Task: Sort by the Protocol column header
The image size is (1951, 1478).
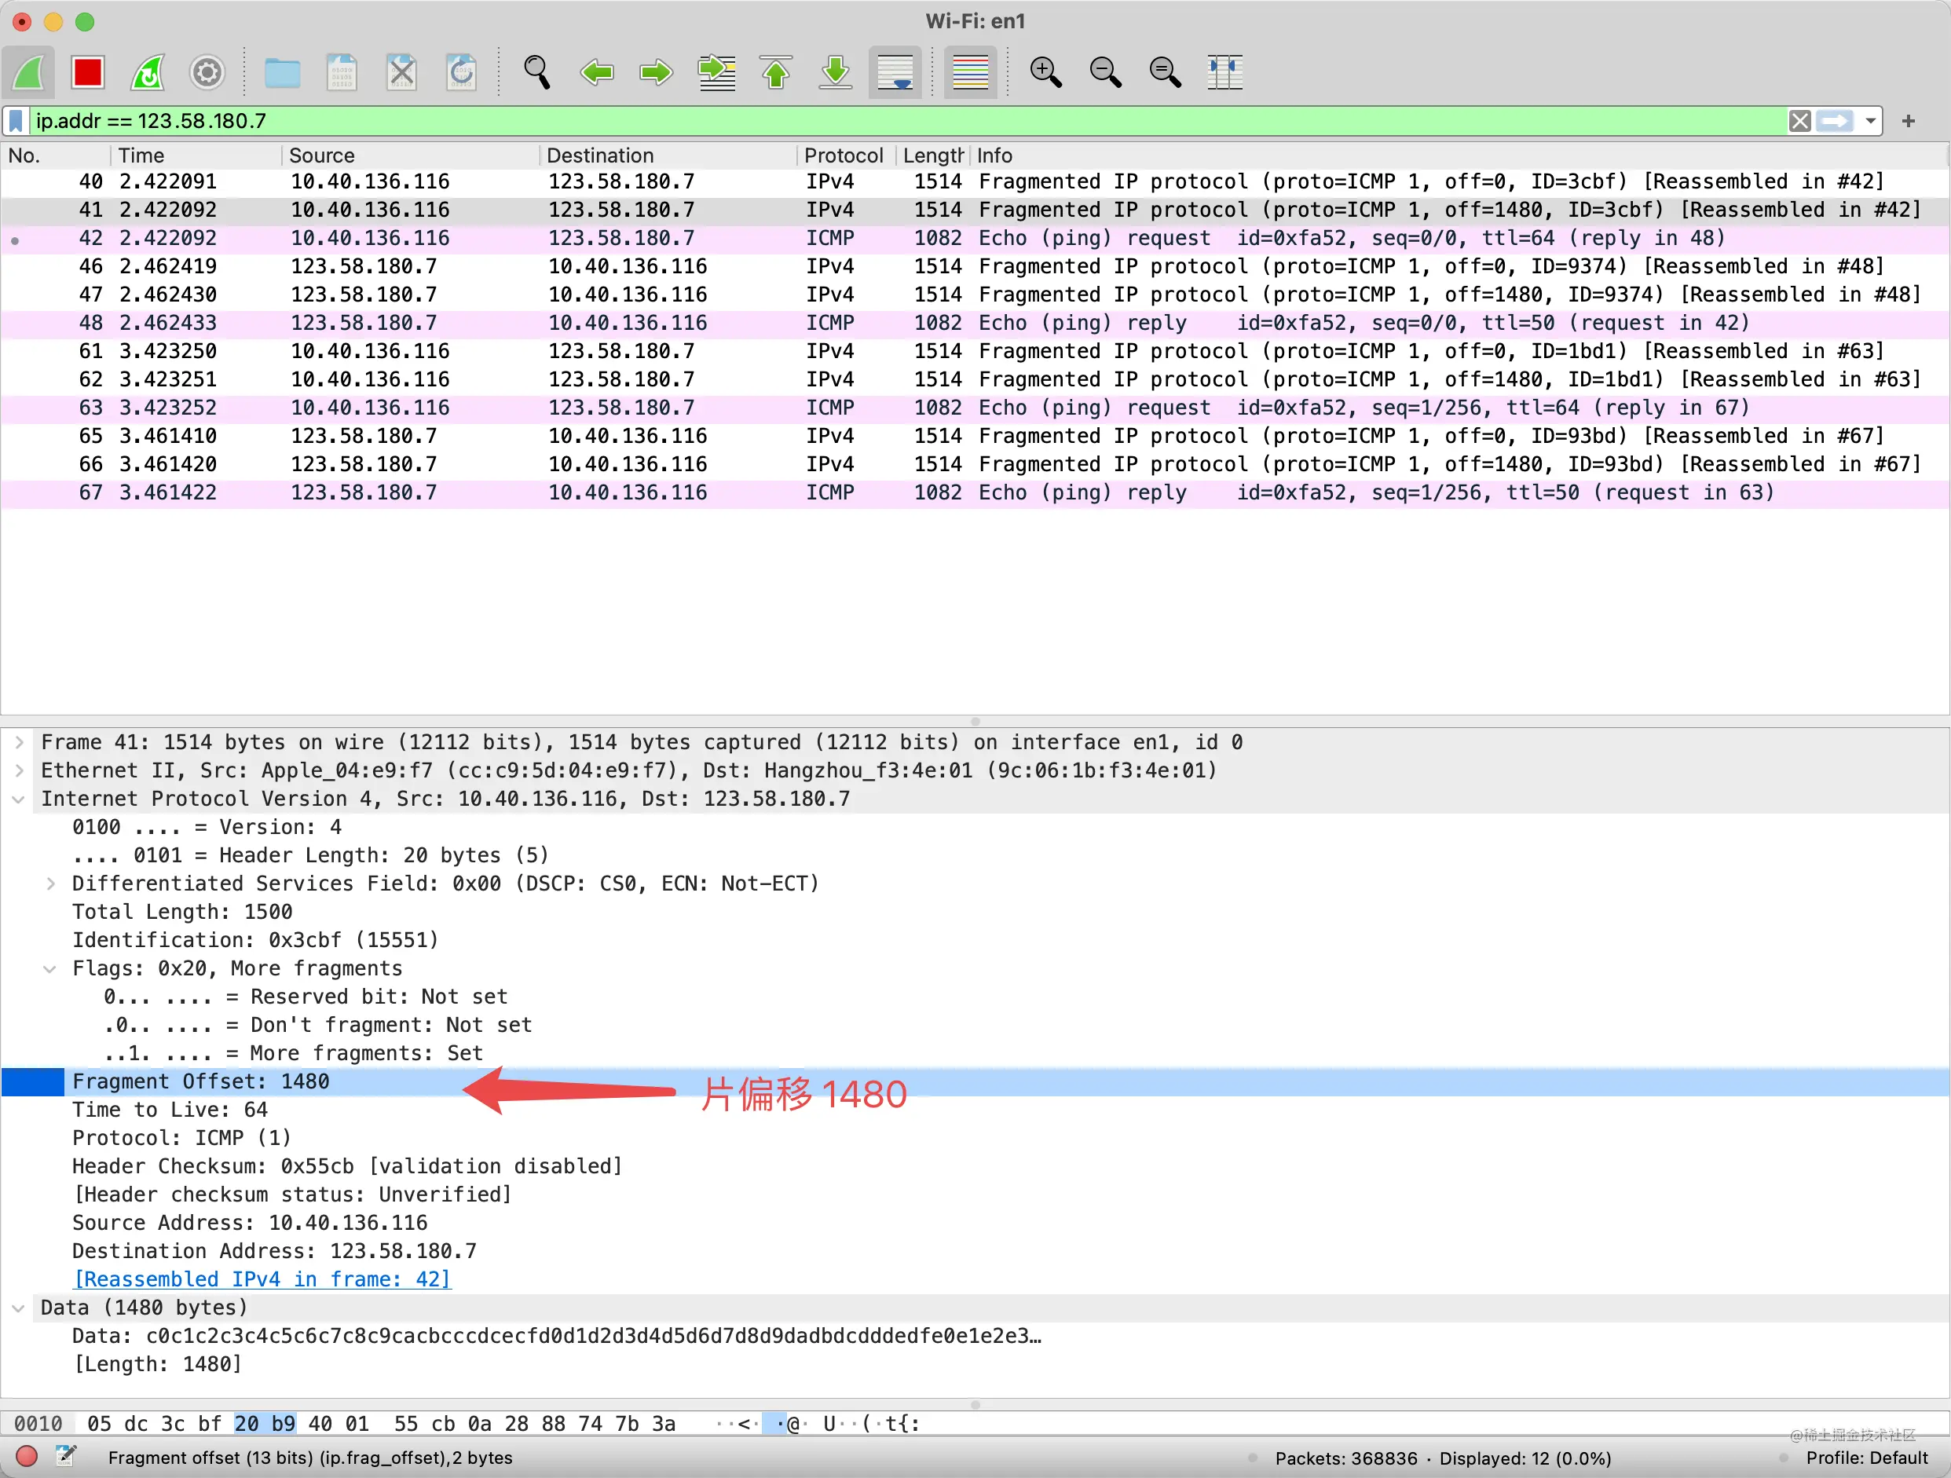Action: tap(845, 155)
